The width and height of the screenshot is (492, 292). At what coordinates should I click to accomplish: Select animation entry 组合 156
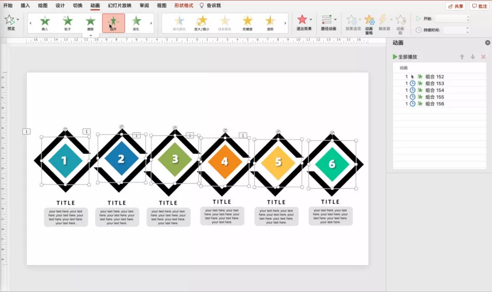[439, 104]
